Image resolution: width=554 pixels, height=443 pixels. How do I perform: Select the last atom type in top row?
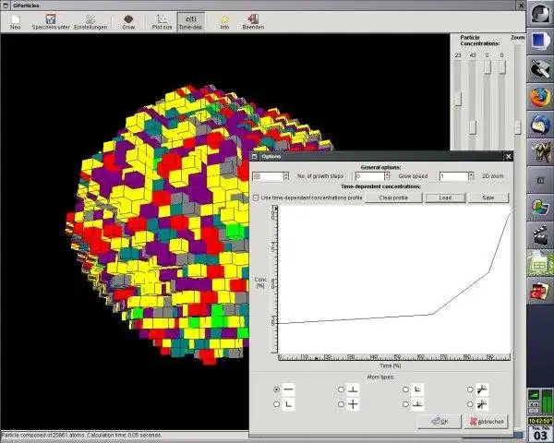tap(470, 389)
